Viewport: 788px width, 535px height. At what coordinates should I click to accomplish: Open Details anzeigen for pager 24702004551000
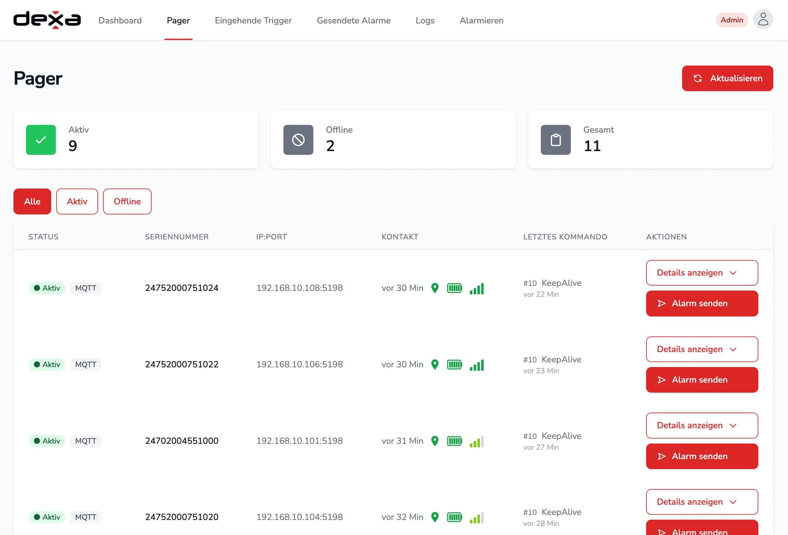coord(701,426)
